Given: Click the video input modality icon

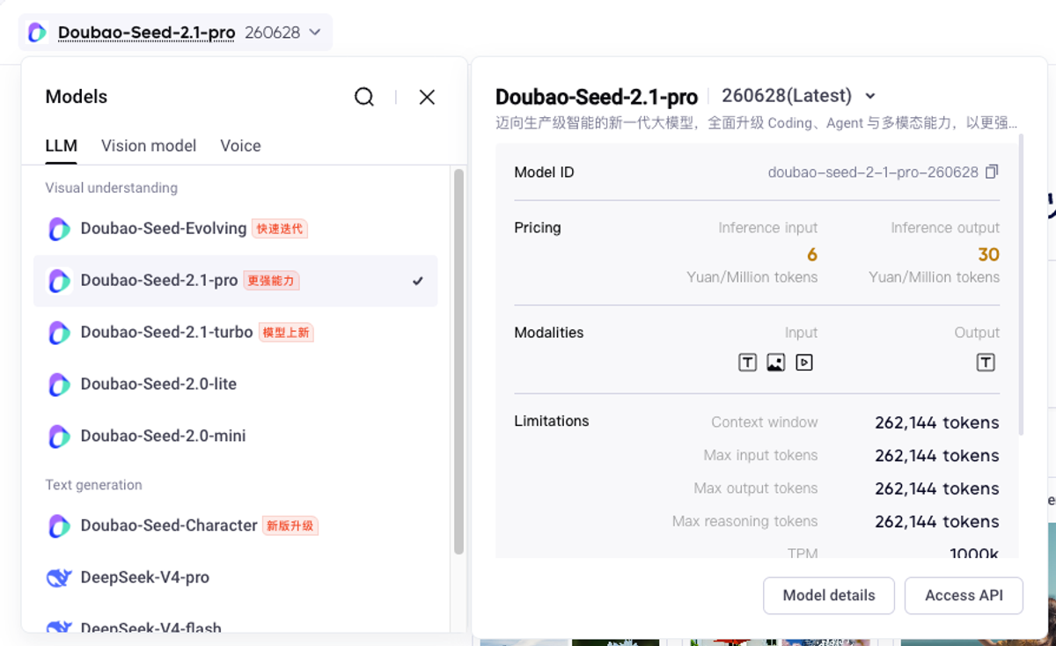Looking at the screenshot, I should point(803,363).
